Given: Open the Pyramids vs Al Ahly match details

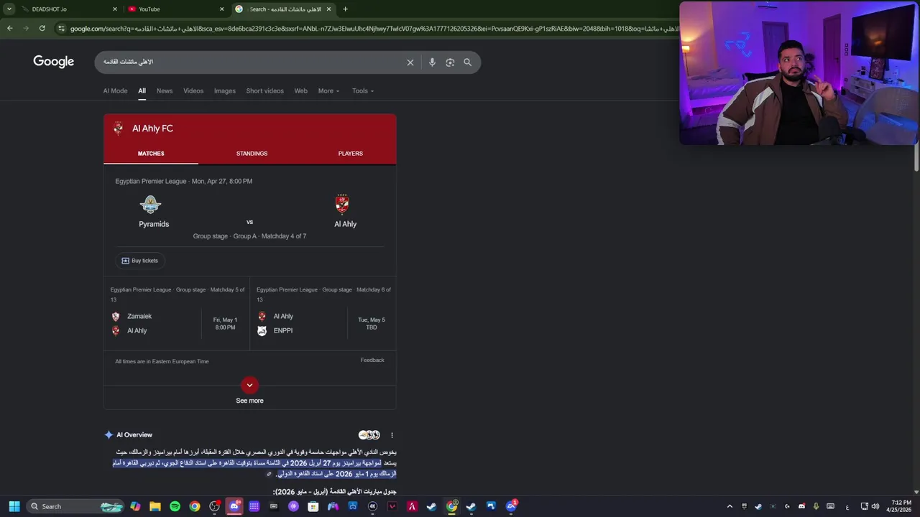Looking at the screenshot, I should 249,210.
